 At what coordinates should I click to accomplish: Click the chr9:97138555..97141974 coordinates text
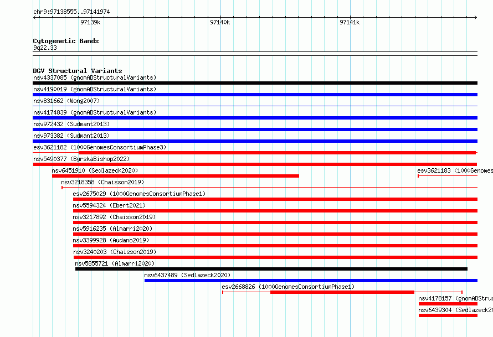pyautogui.click(x=71, y=12)
